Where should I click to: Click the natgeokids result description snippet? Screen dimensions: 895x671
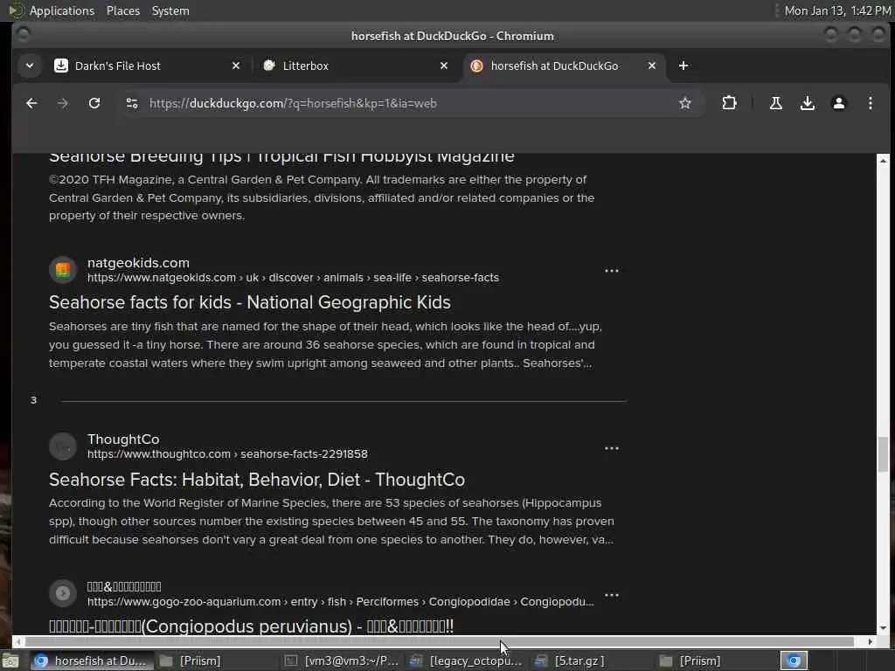point(325,344)
